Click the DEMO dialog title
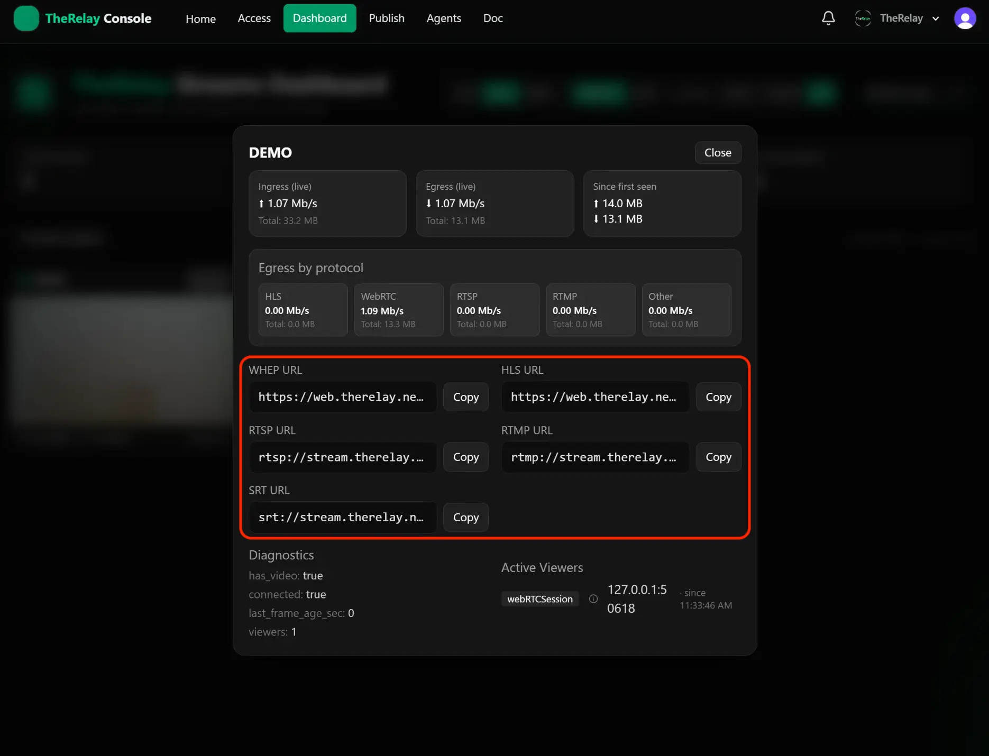989x756 pixels. [270, 153]
